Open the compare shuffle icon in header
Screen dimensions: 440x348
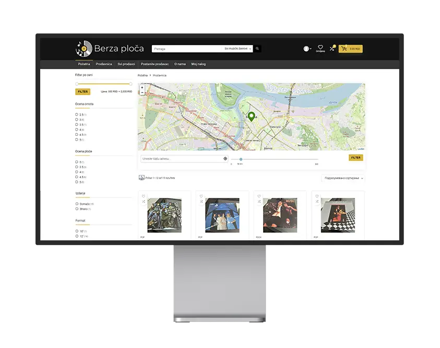coord(332,48)
